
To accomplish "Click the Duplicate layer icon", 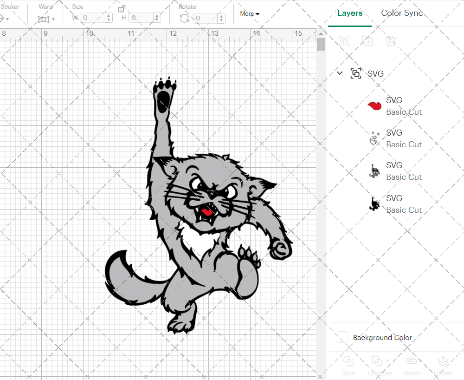I will [x=368, y=41].
